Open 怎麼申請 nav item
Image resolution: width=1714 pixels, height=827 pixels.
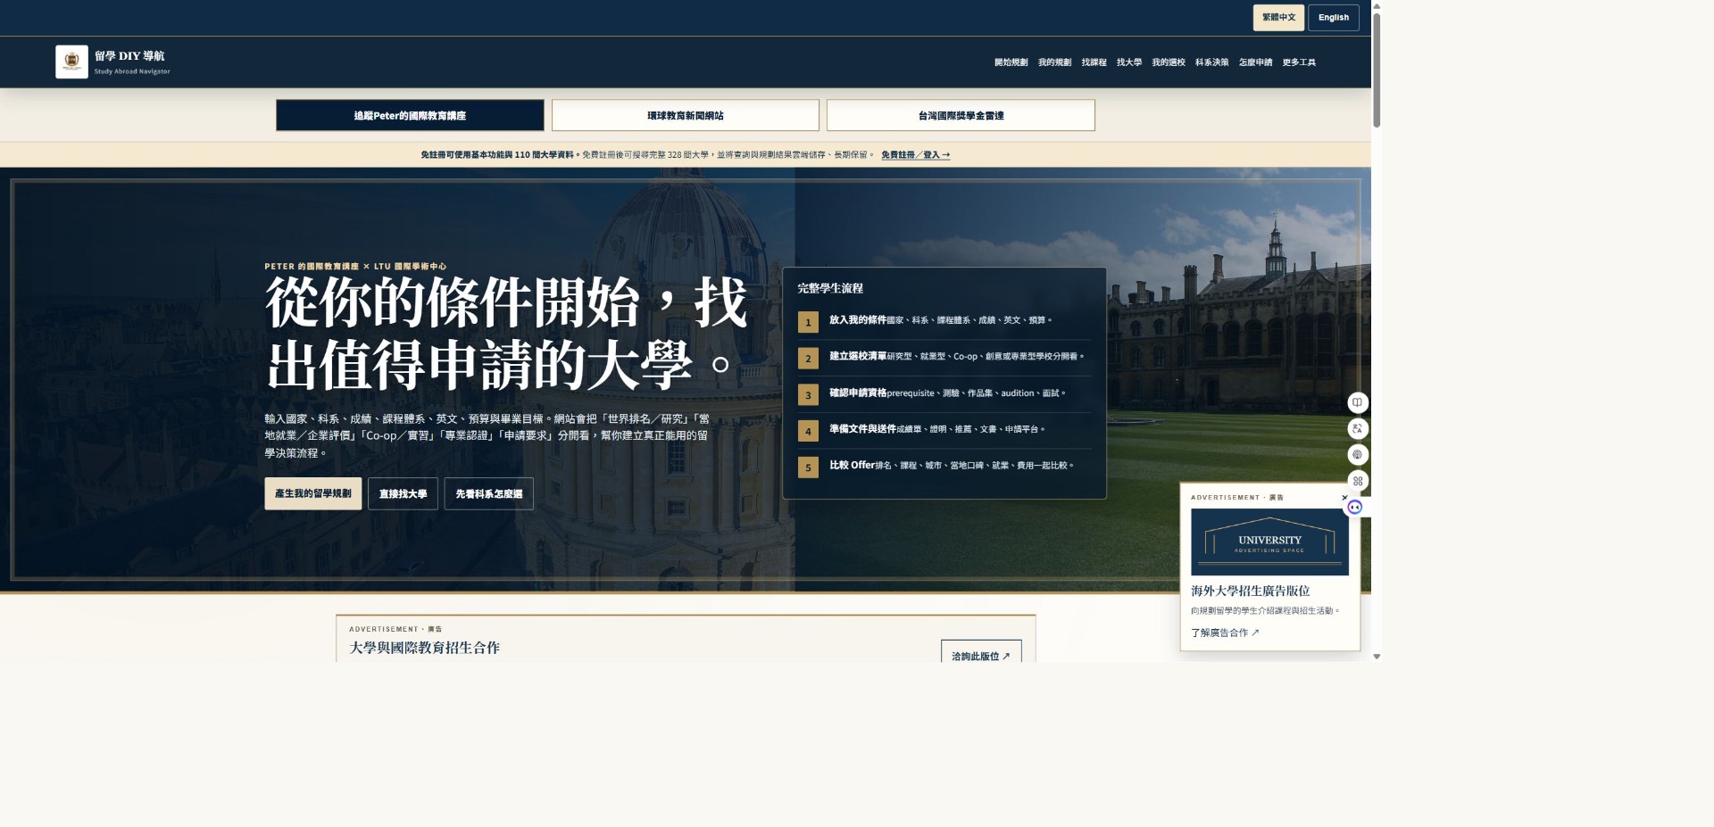point(1255,62)
